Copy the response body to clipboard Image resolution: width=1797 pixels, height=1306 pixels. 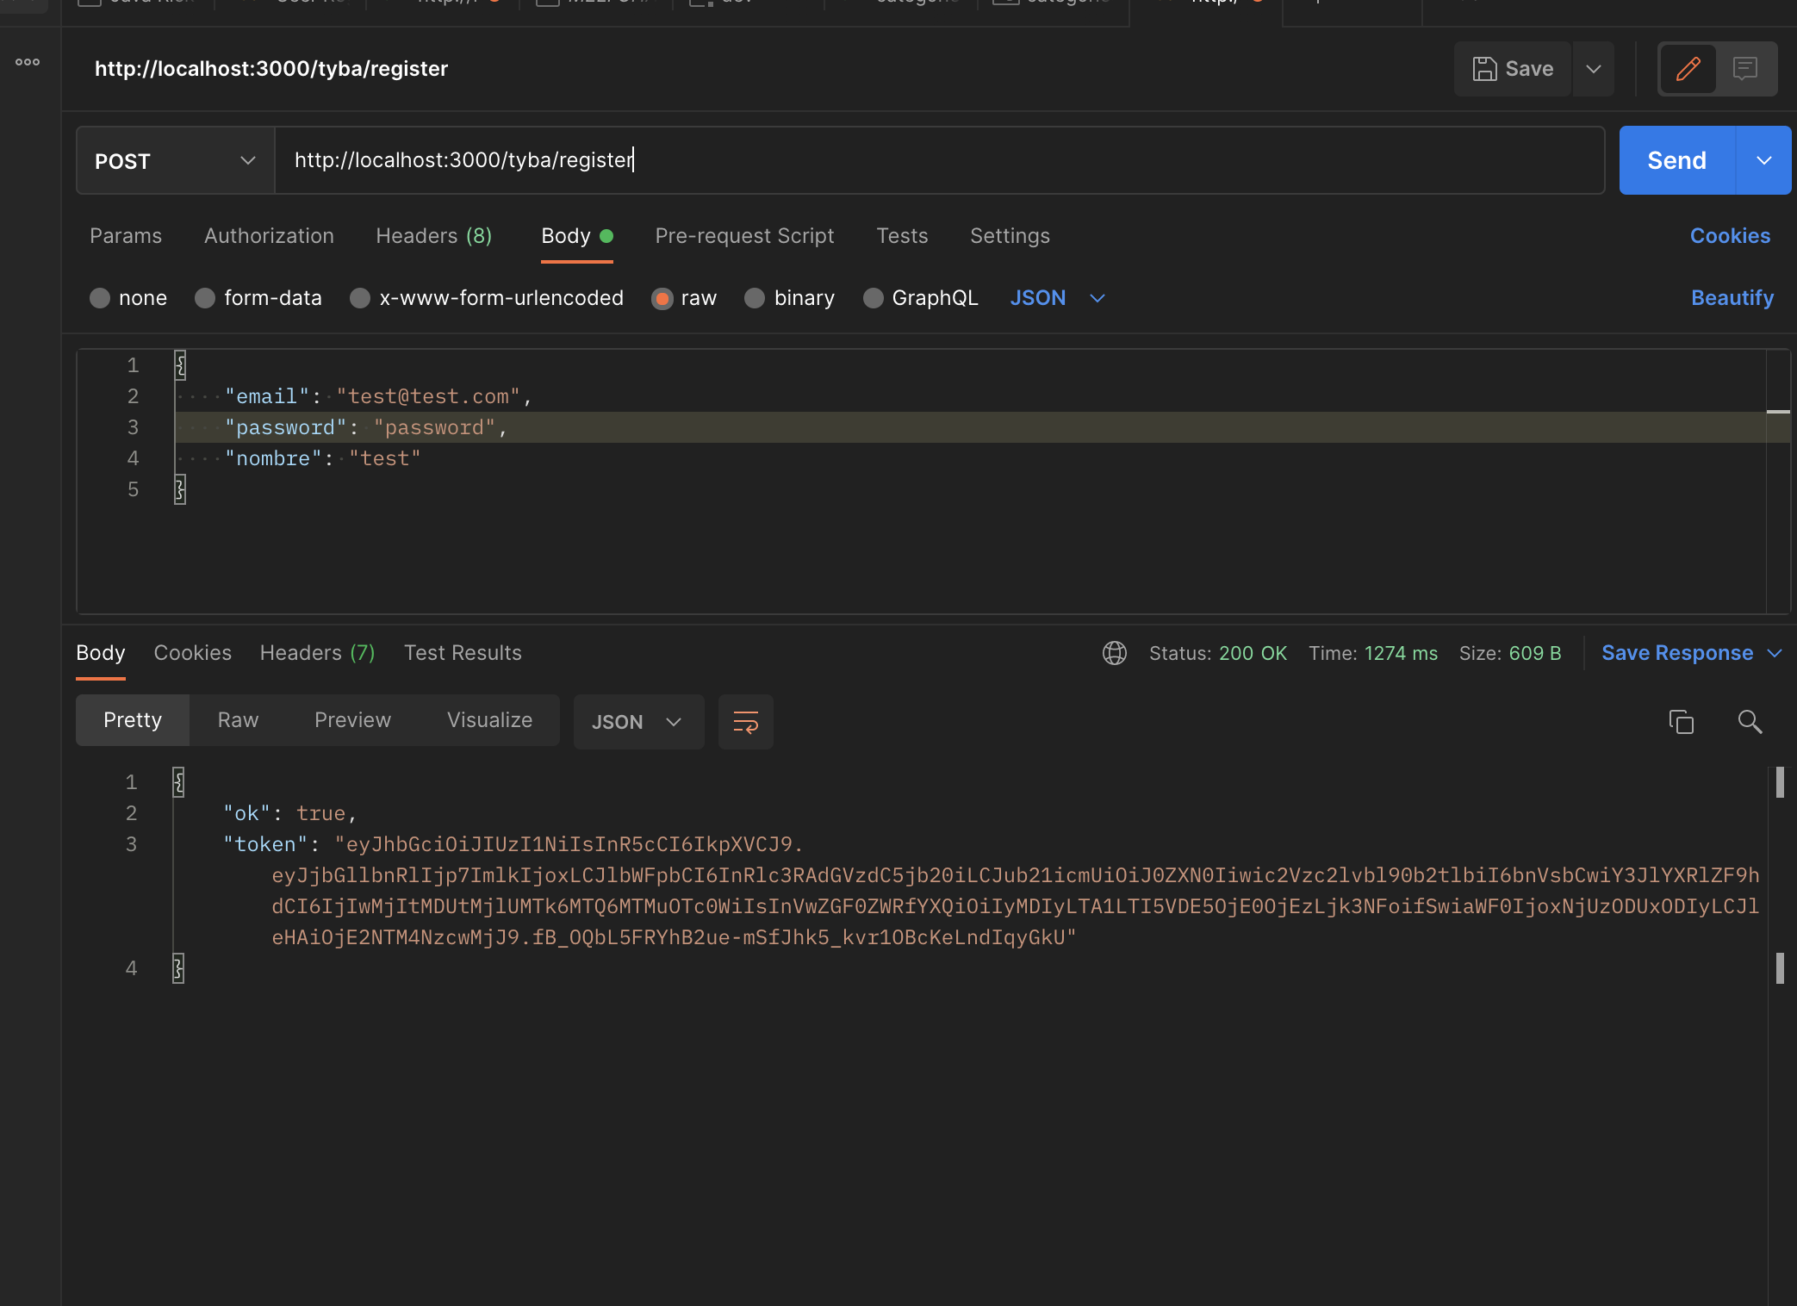click(x=1681, y=722)
